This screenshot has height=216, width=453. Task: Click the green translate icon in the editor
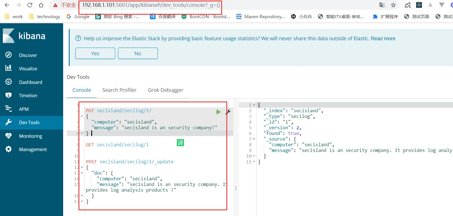pyautogui.click(x=181, y=143)
